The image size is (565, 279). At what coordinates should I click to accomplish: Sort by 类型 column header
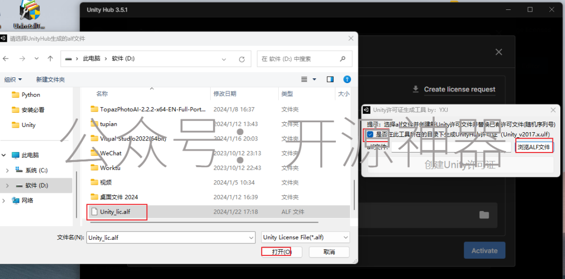coord(287,94)
